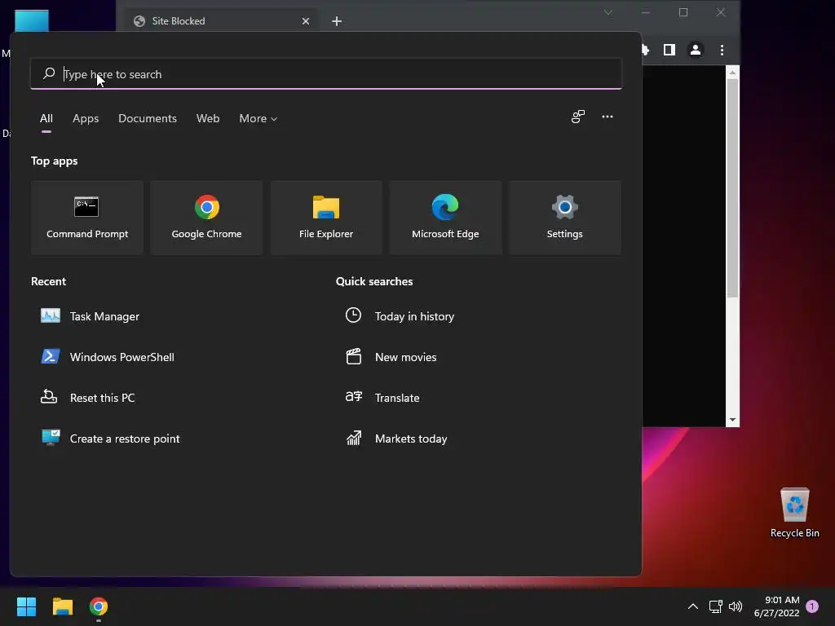Close the Site Blocked tab

tap(306, 21)
